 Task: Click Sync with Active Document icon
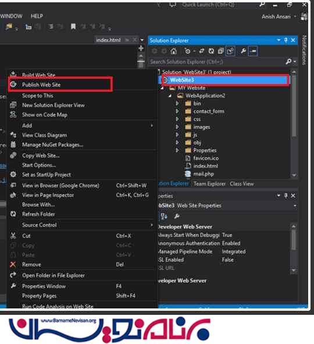tap(202, 51)
